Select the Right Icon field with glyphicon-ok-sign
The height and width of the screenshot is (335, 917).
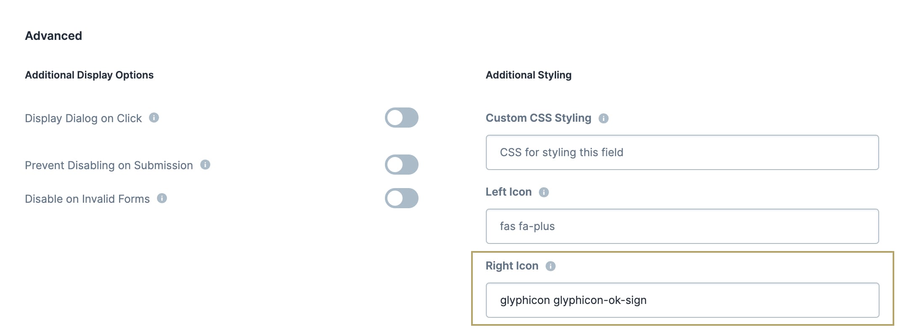(682, 300)
